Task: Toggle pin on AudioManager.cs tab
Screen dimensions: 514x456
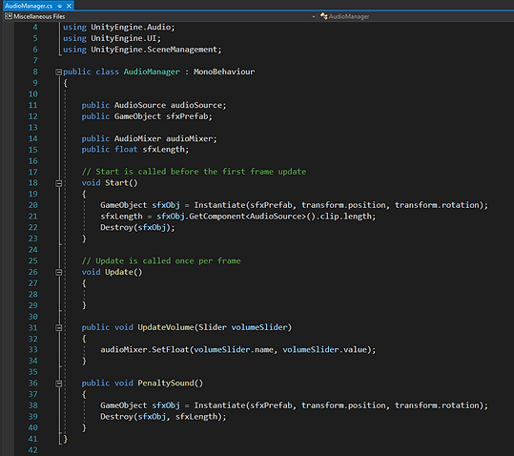Action: click(60, 6)
